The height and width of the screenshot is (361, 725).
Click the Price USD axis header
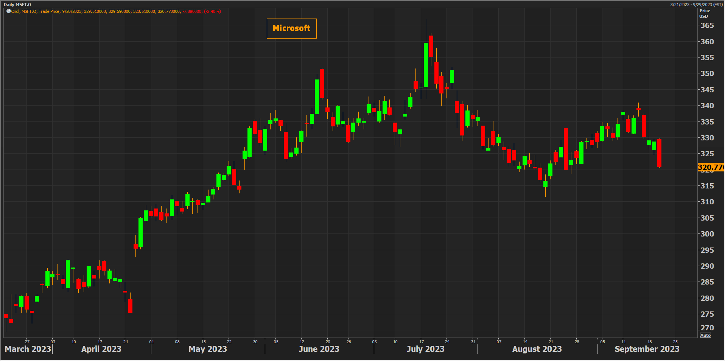tap(704, 13)
